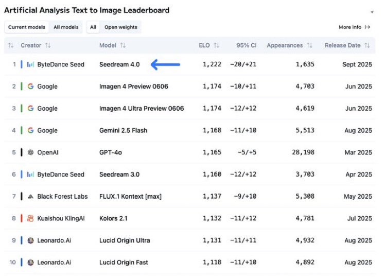Click the ELO value 1,137

212,196
